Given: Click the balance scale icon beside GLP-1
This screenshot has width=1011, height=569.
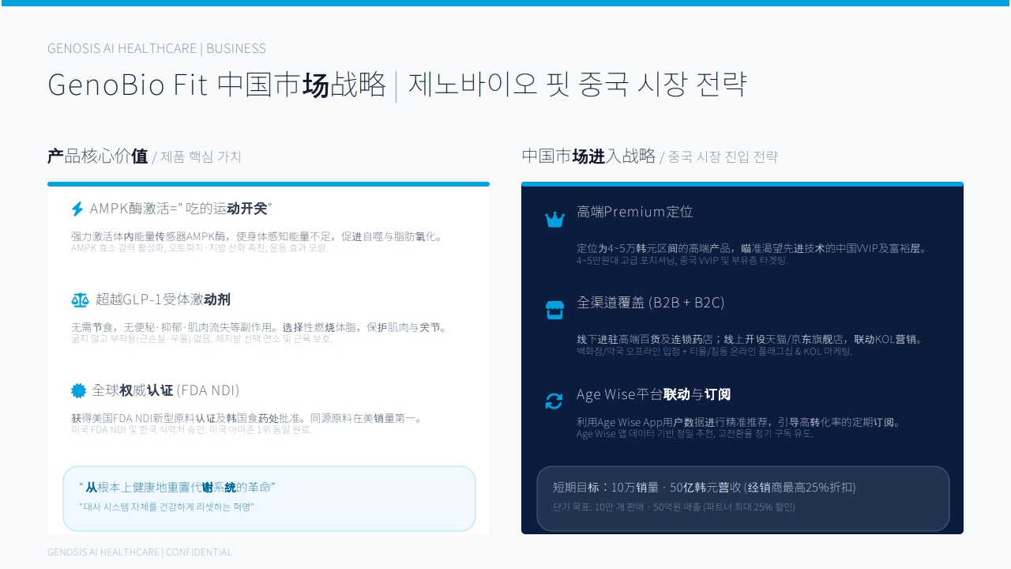Looking at the screenshot, I should 80,300.
